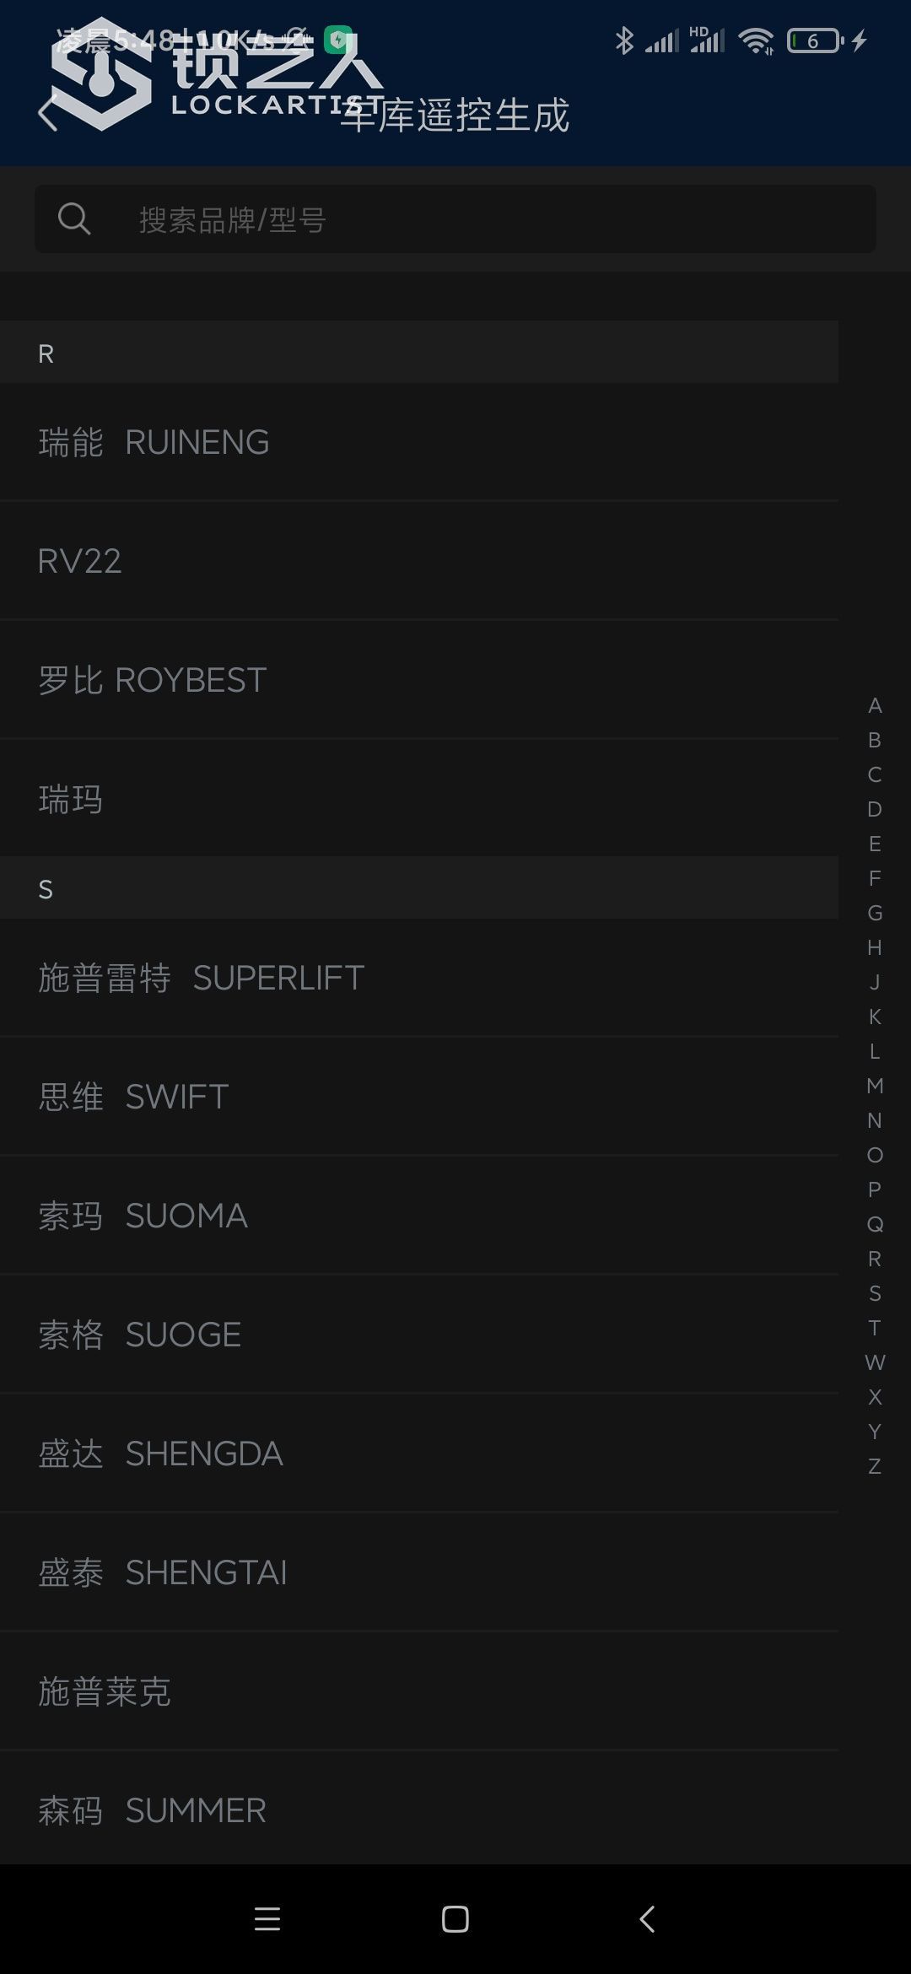Viewport: 911px width, 1974px height.
Task: Focus the brand/model search field
Action: (455, 219)
